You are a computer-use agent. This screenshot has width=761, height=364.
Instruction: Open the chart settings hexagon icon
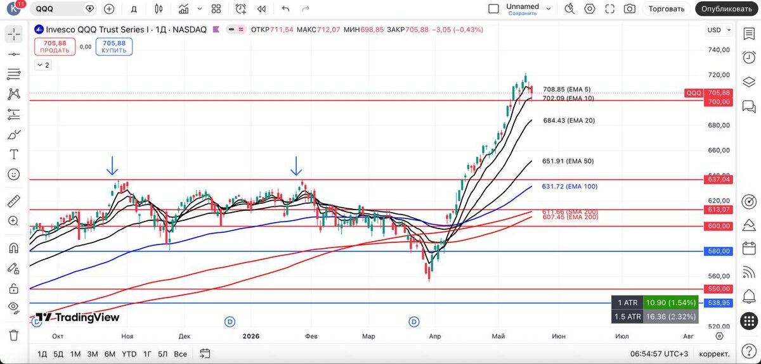[590, 9]
